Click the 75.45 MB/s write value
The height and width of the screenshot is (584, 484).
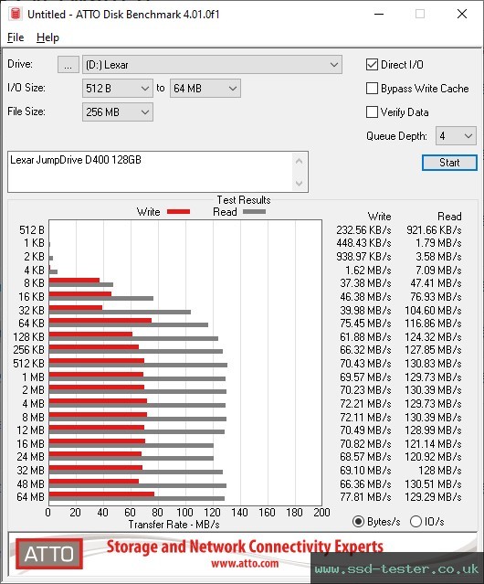tap(365, 324)
